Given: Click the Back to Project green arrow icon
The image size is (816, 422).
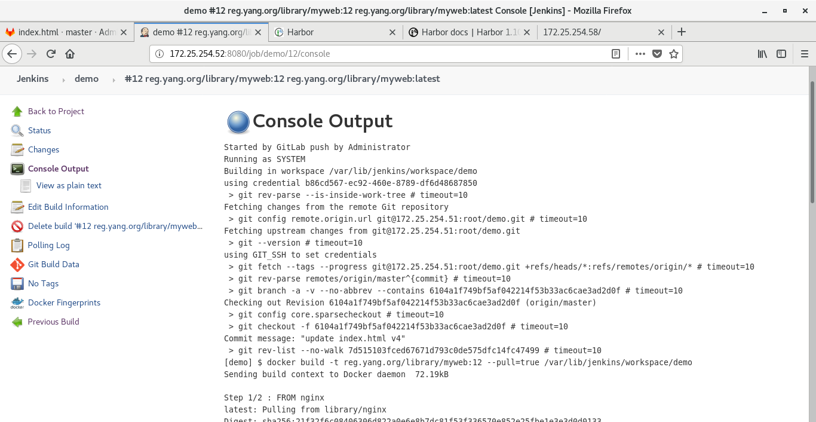Looking at the screenshot, I should click(x=17, y=111).
